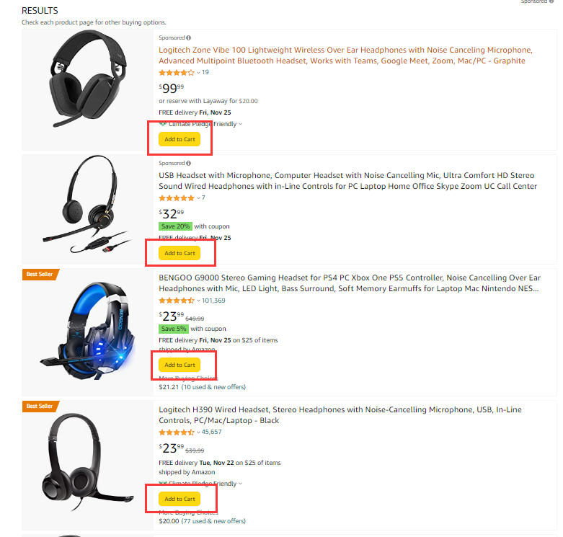Image resolution: width=563 pixels, height=537 pixels.
Task: Click the info icon beside first Sponsored label
Action: [x=188, y=37]
